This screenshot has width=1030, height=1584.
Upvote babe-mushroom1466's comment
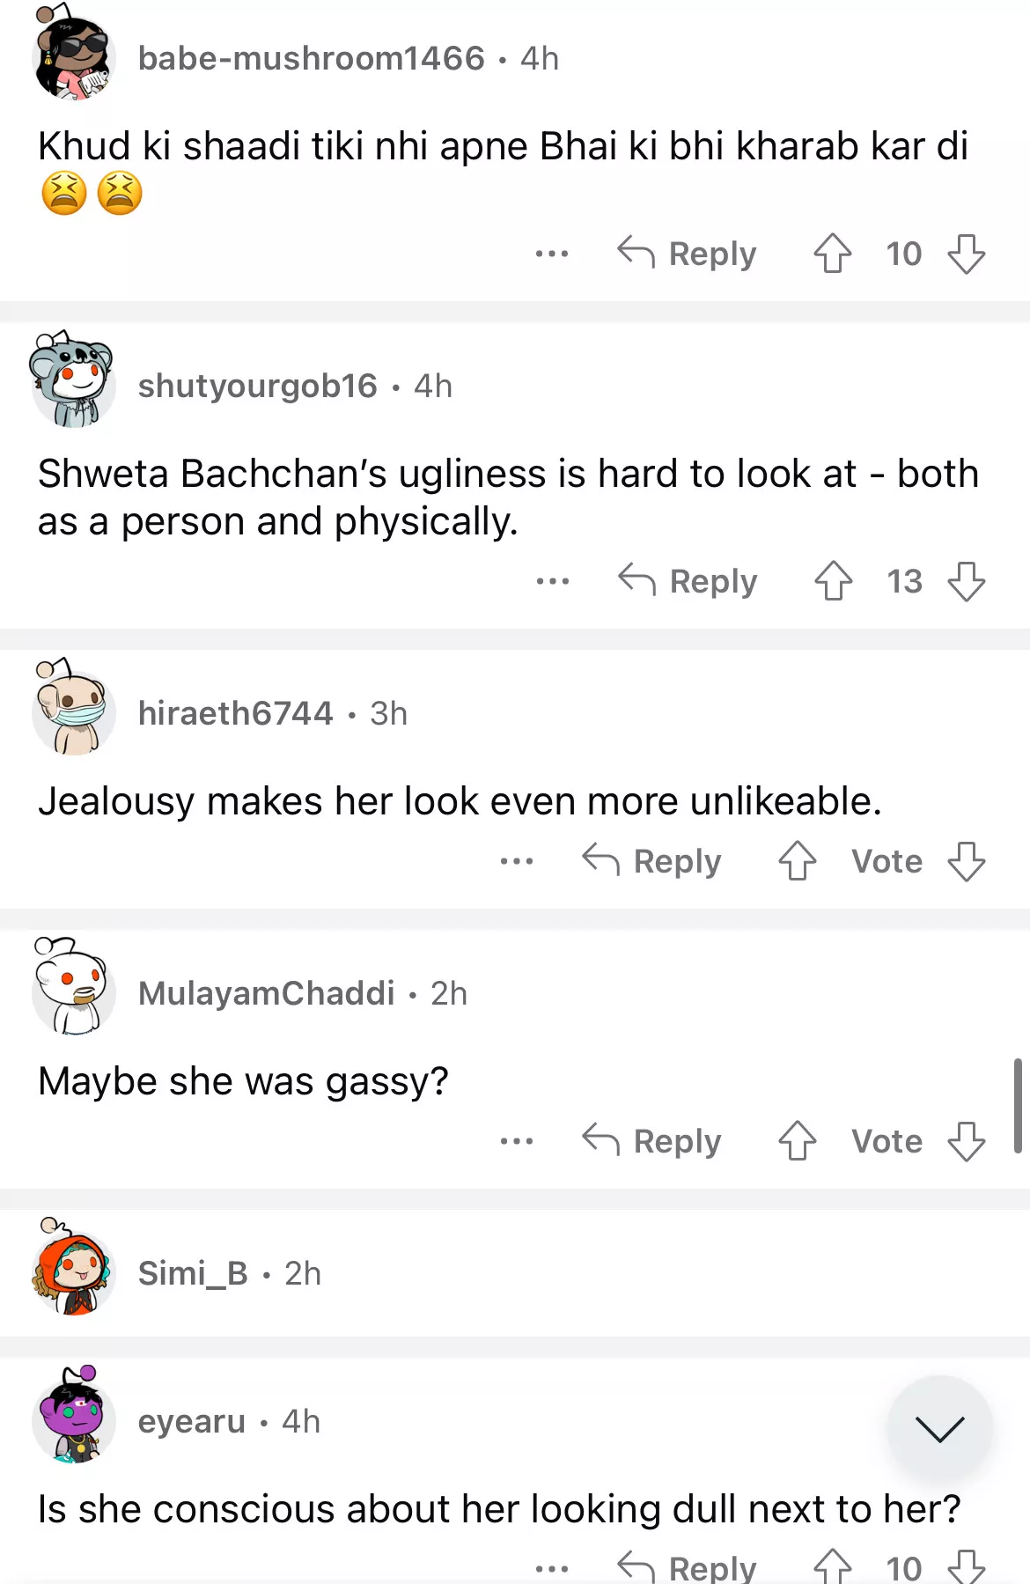tap(832, 254)
